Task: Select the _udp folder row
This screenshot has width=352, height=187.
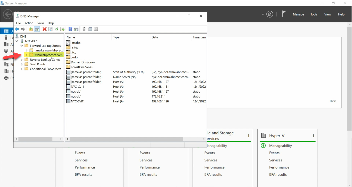Action: coord(136,57)
